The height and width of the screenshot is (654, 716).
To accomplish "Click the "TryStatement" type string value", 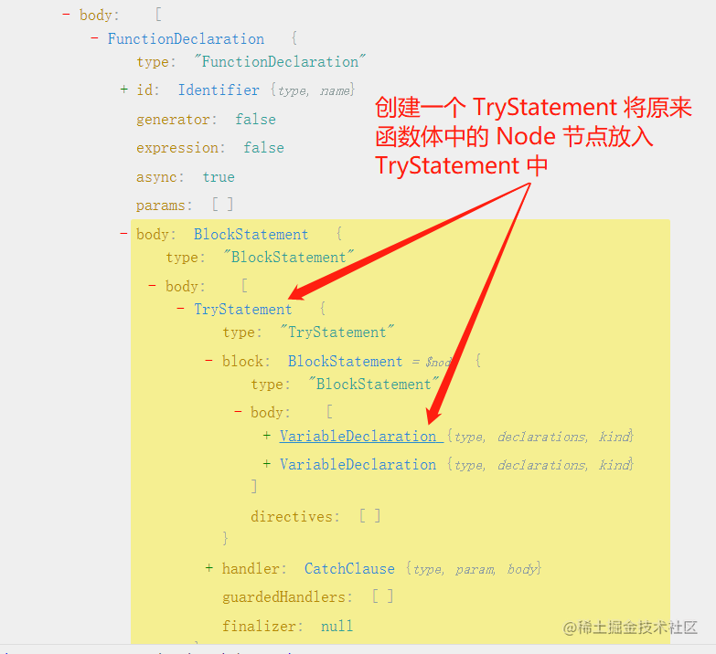I will pyautogui.click(x=337, y=332).
